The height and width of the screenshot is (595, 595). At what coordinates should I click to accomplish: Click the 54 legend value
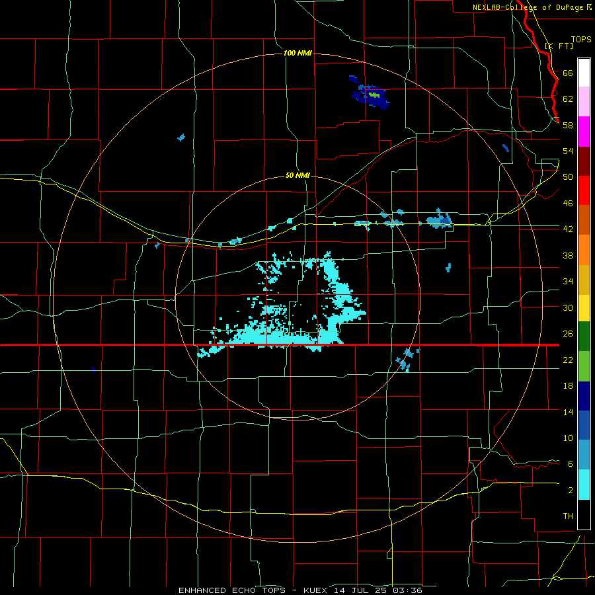[568, 151]
